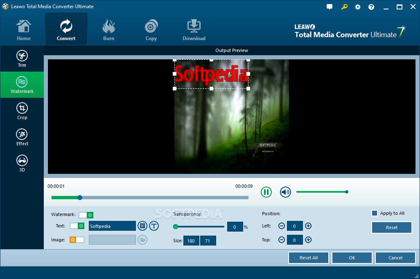This screenshot has height=279, width=420.
Task: Open the font settings T icon
Action: (154, 226)
